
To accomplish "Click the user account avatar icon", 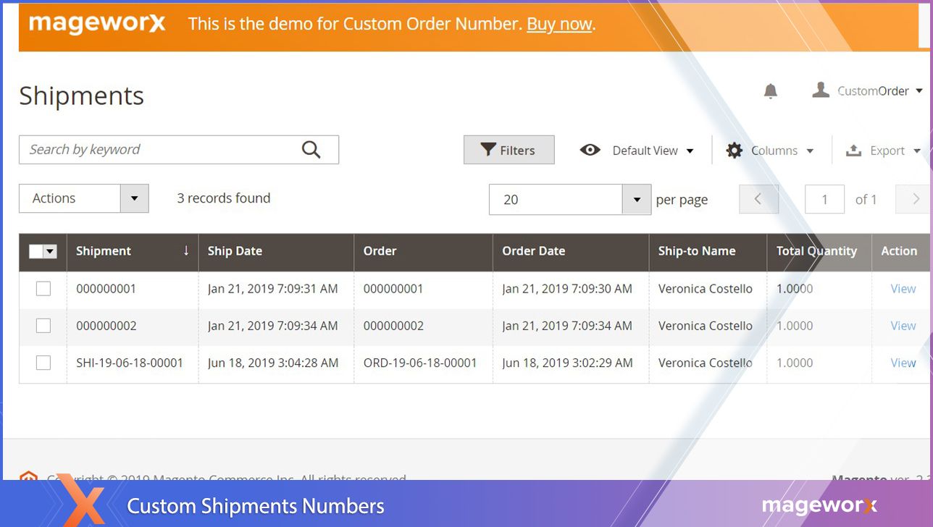I will pos(820,90).
